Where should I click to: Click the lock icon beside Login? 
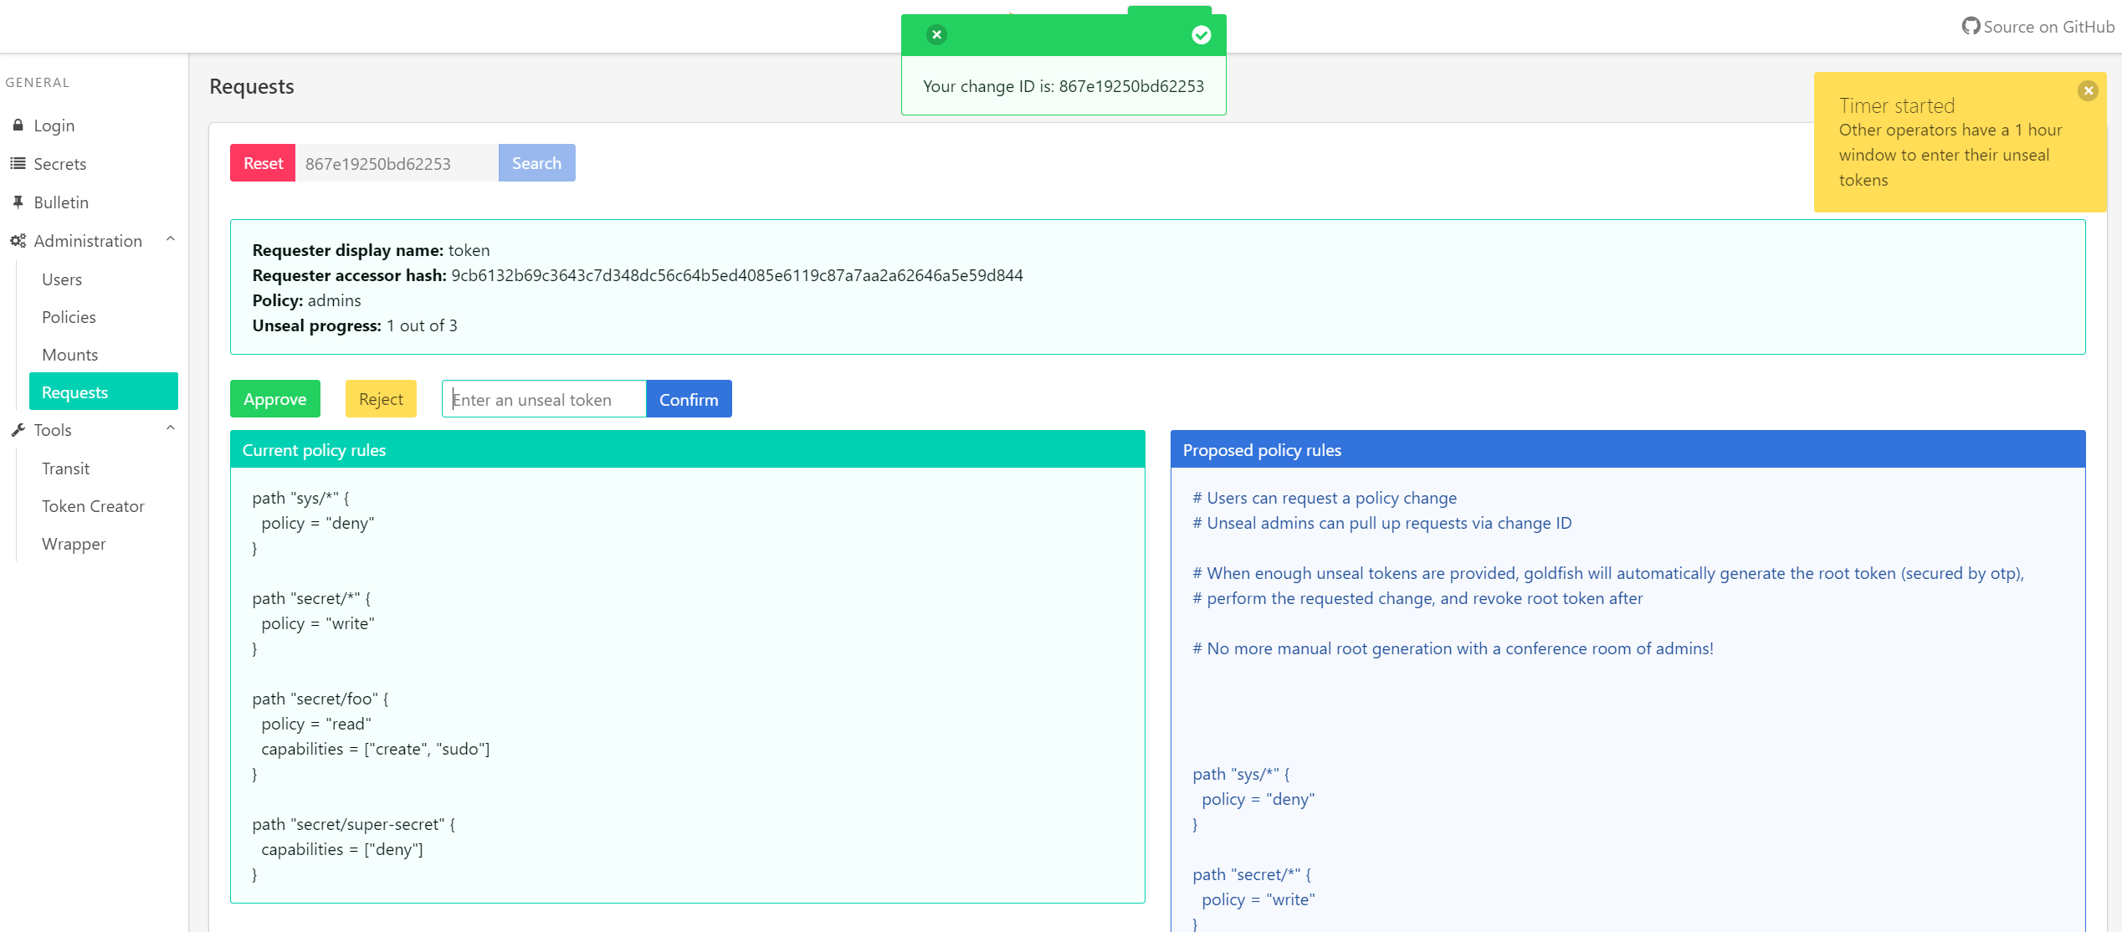point(18,125)
